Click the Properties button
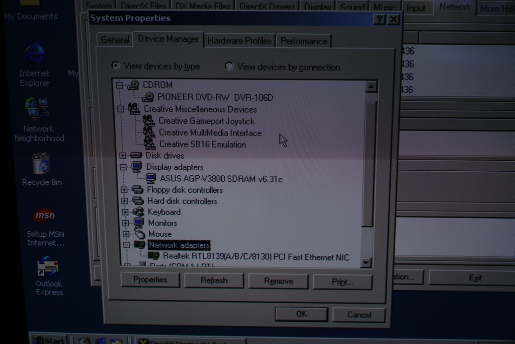515x344 pixels. tap(150, 280)
